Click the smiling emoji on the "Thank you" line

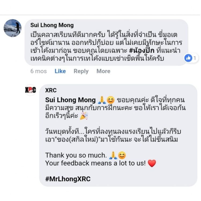pos(122,155)
